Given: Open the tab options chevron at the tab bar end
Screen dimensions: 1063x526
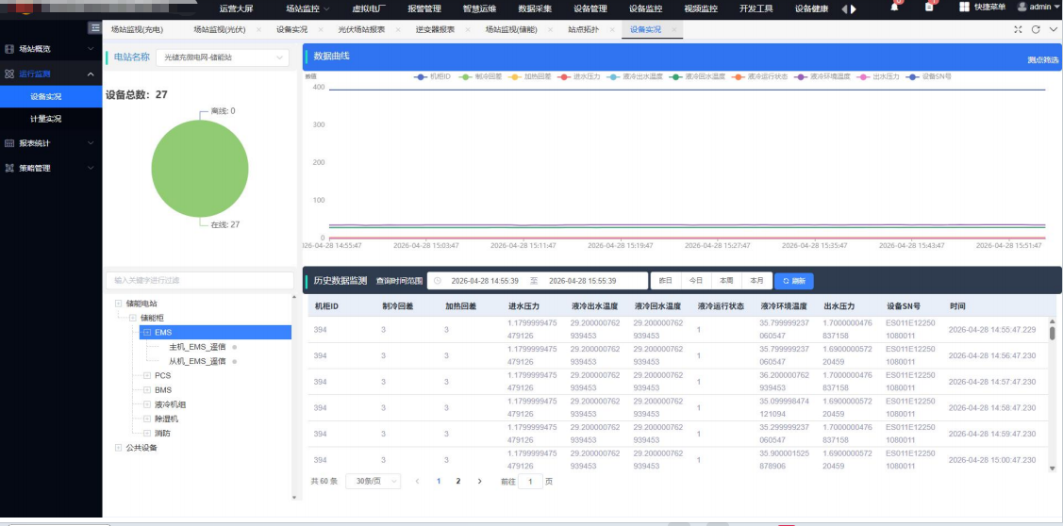Looking at the screenshot, I should [x=1053, y=29].
